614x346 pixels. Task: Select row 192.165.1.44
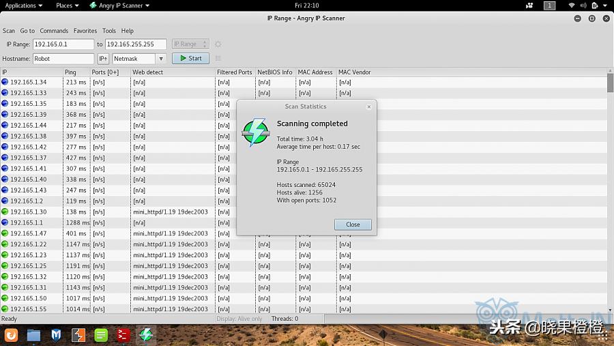click(x=304, y=125)
